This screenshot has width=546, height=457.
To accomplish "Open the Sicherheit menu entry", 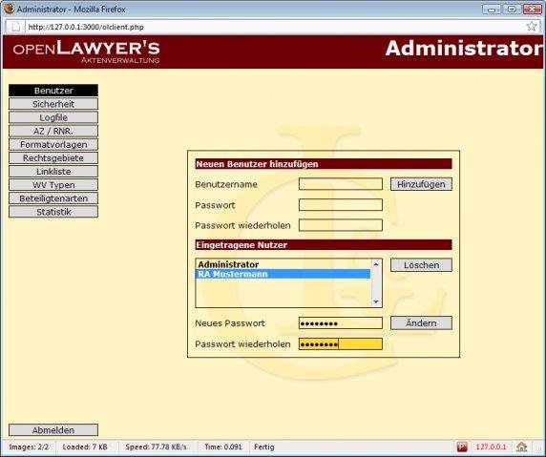I will tap(53, 104).
